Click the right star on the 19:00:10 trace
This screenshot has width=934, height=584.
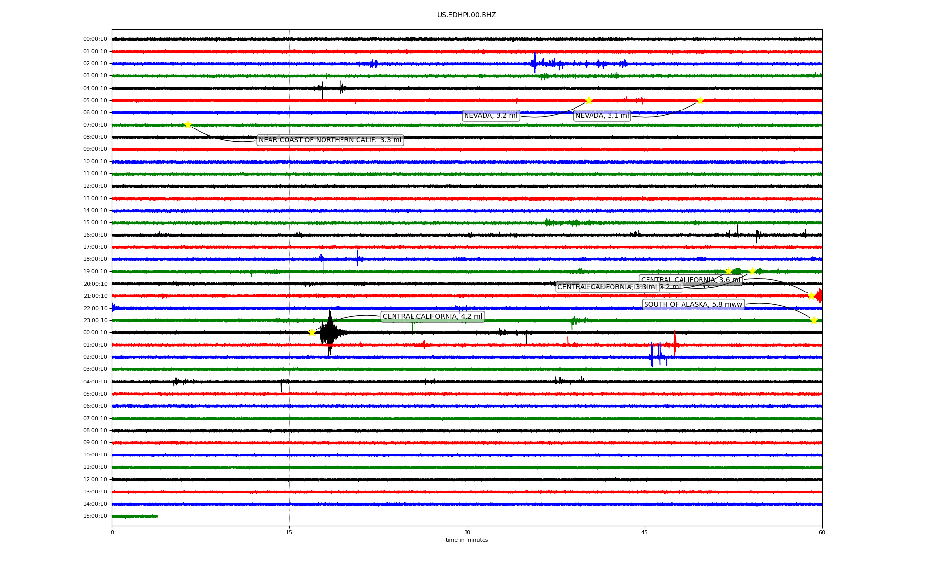[752, 271]
